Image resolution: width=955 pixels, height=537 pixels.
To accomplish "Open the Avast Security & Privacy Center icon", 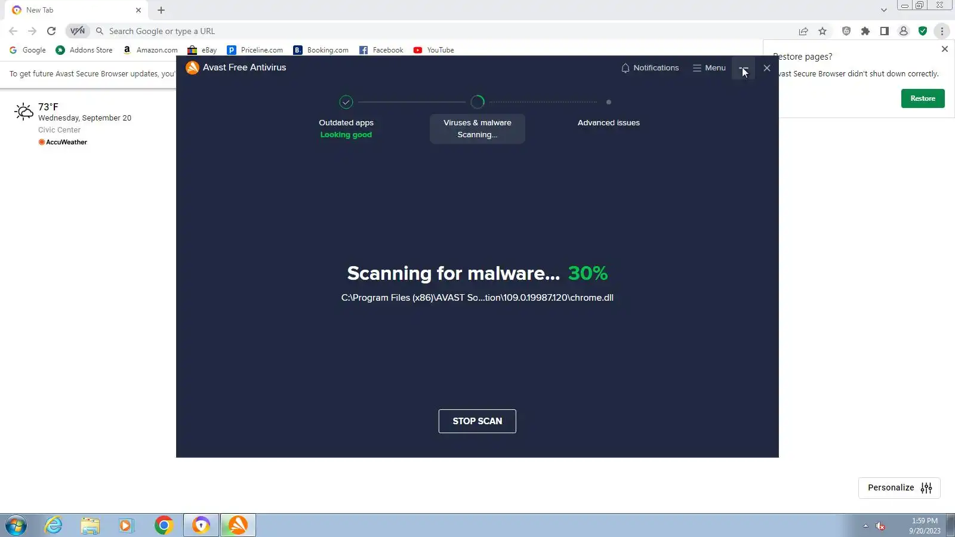I will pos(846,31).
